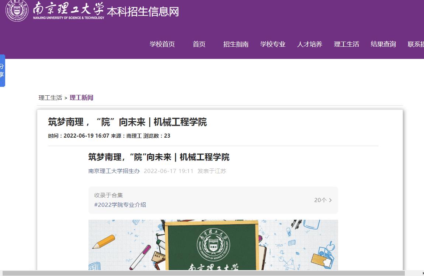Select the 理工生活 menu item

(x=347, y=44)
